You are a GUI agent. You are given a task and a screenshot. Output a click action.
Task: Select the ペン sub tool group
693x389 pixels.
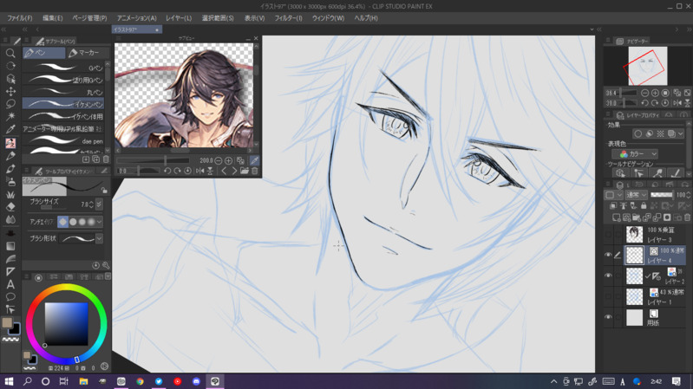point(43,53)
